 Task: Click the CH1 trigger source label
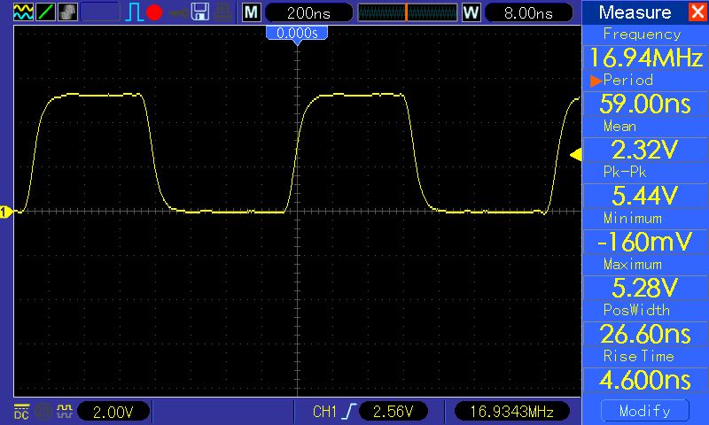pyautogui.click(x=324, y=412)
